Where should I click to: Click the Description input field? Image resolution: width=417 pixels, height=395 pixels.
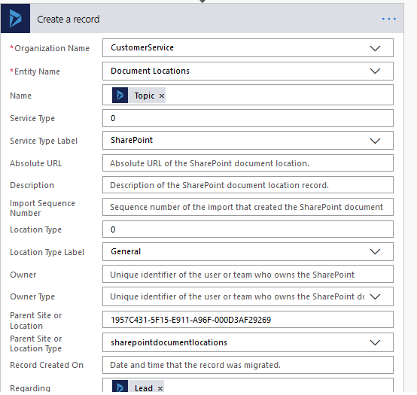pyautogui.click(x=248, y=185)
